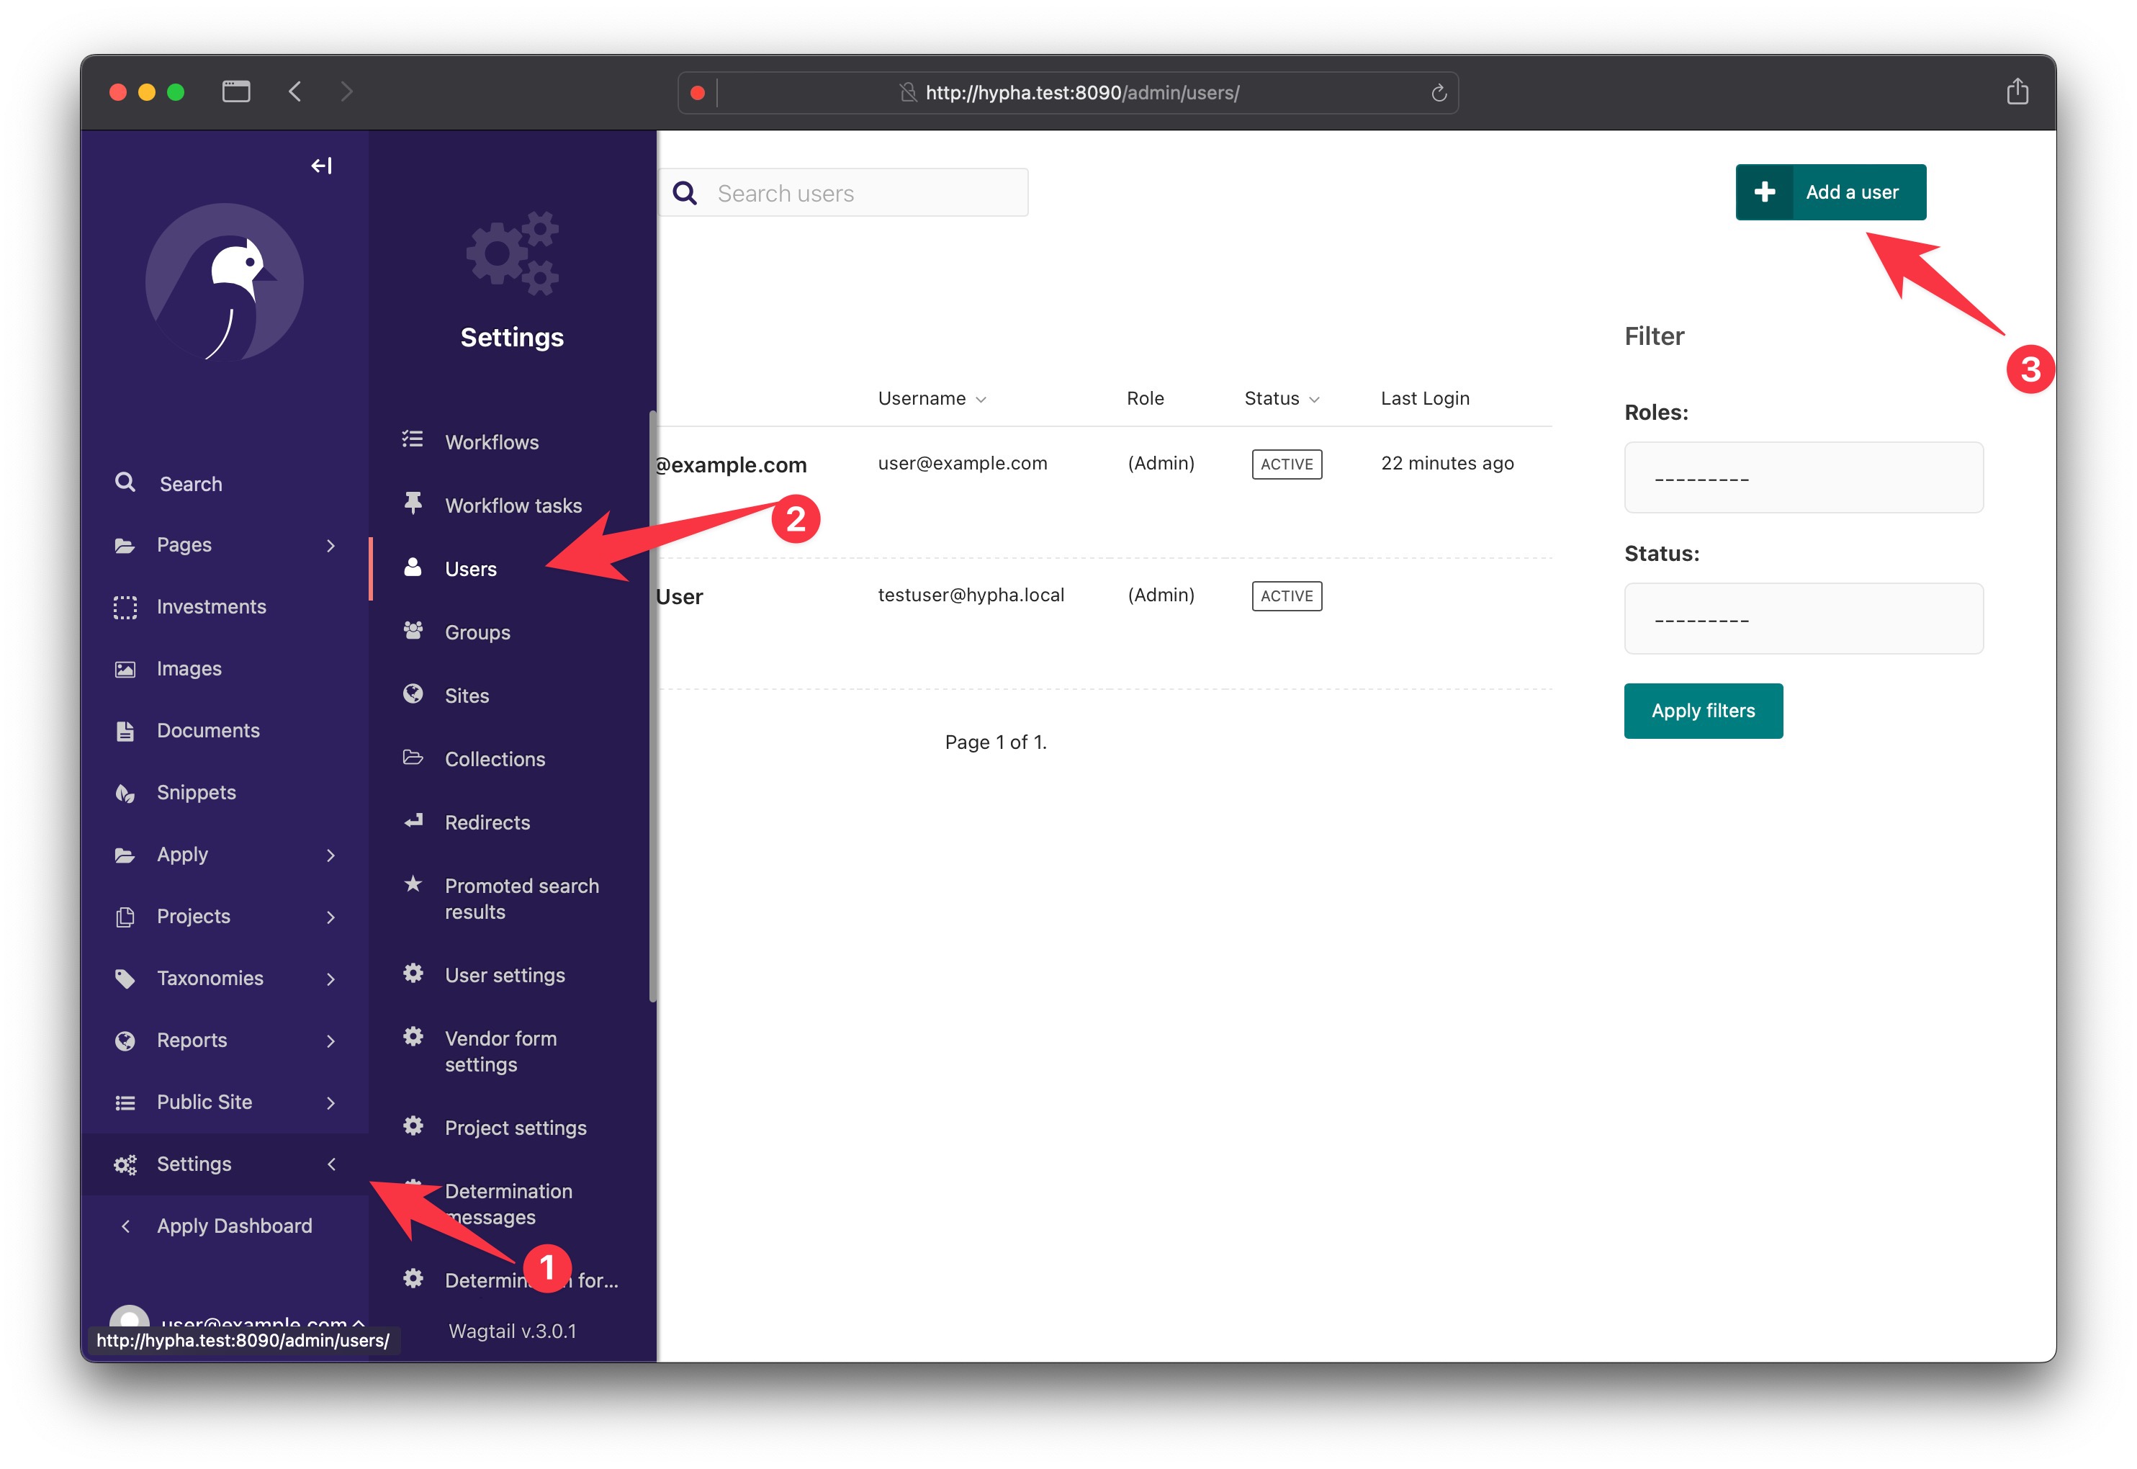
Task: Click the User settings cog icon
Action: point(413,973)
